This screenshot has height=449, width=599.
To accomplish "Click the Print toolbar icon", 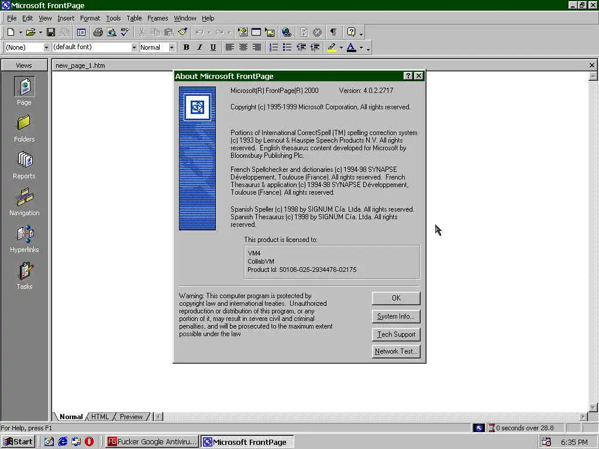I will point(98,33).
